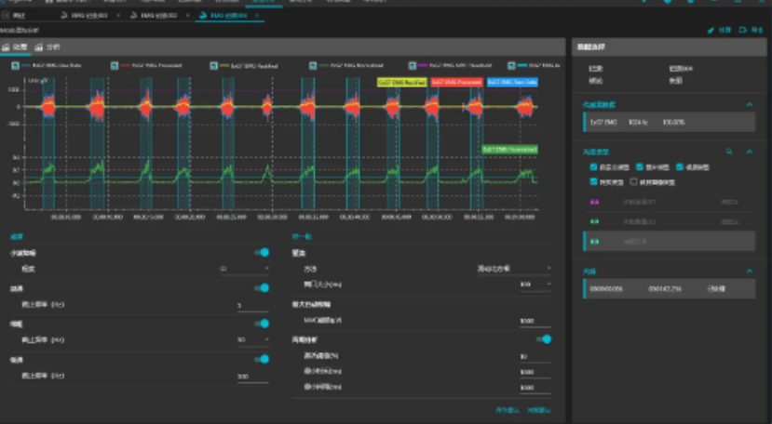Screen dimensions: 772x424
Task: Click the blue Ex07 EMG Raw Data chart tag
Action: 512,82
